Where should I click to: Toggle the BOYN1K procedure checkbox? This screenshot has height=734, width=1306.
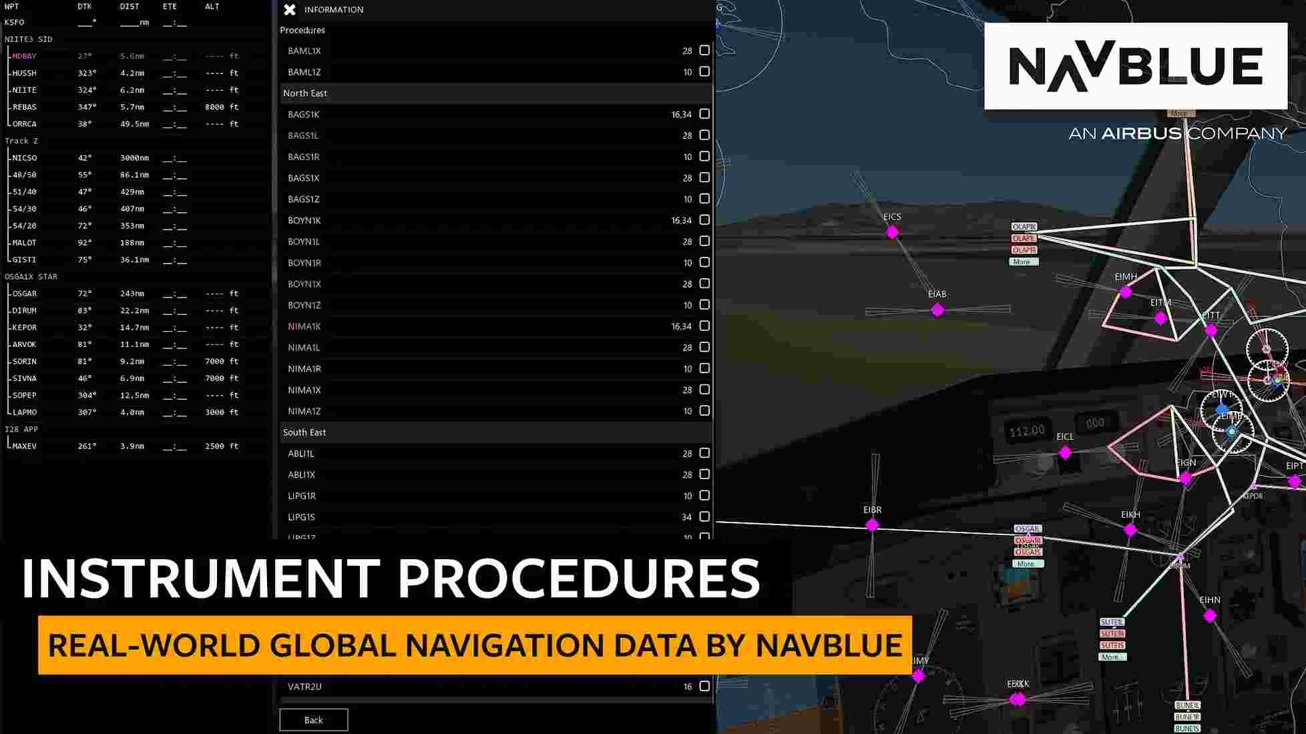click(704, 220)
